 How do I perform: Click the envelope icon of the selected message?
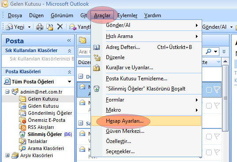click(82, 87)
